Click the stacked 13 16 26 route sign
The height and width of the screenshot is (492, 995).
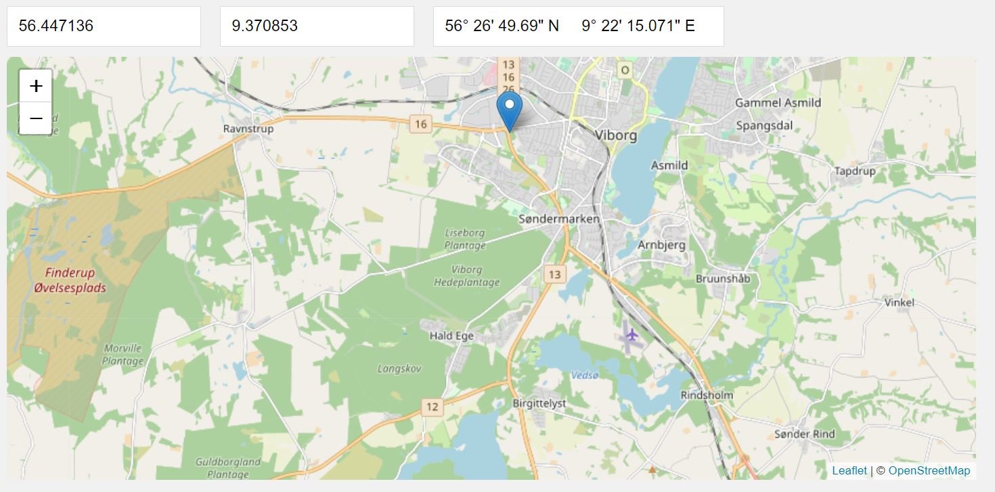(x=508, y=76)
